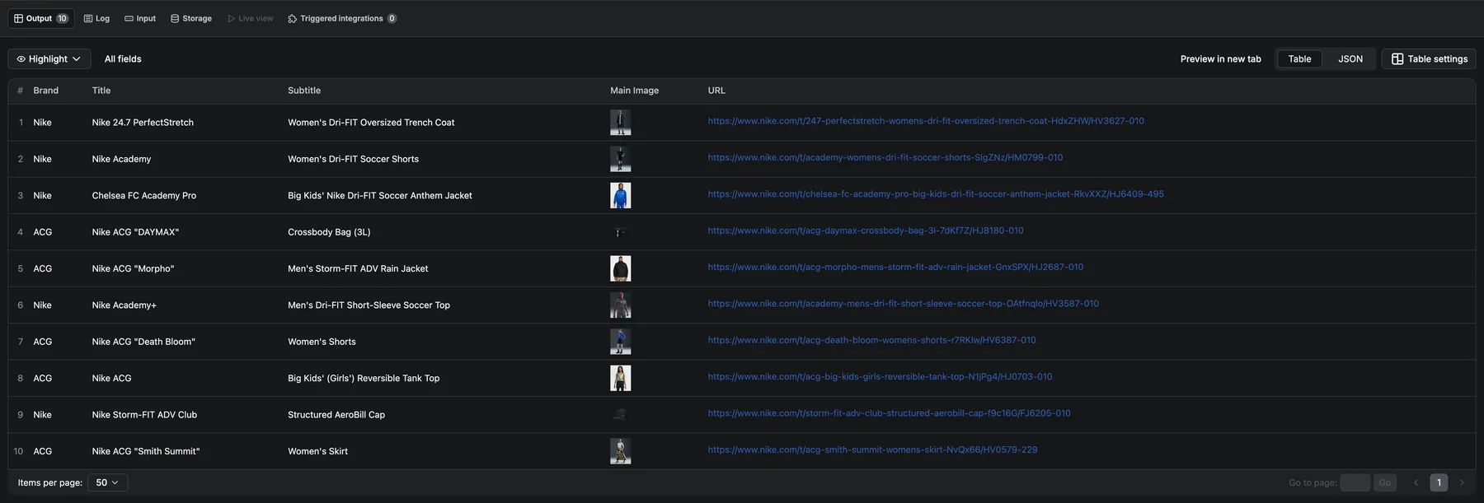
Task: Click the Title column header
Action: pyautogui.click(x=101, y=91)
